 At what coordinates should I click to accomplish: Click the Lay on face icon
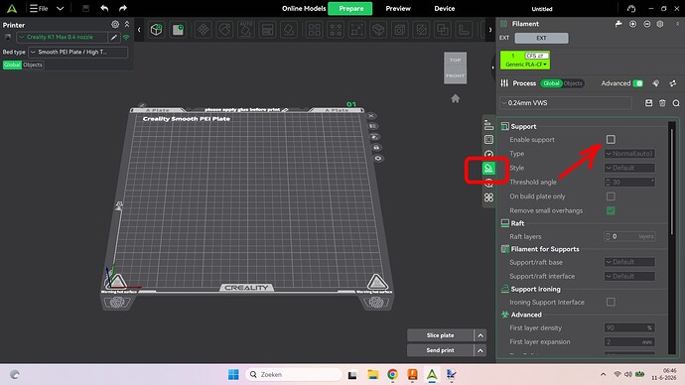(289, 30)
